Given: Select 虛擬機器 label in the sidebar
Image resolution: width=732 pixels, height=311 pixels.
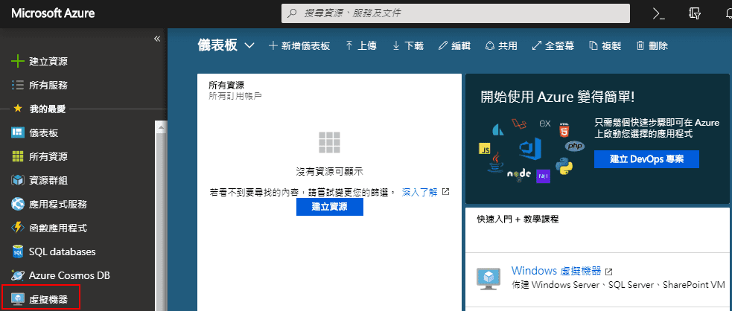Looking at the screenshot, I should click(x=48, y=299).
